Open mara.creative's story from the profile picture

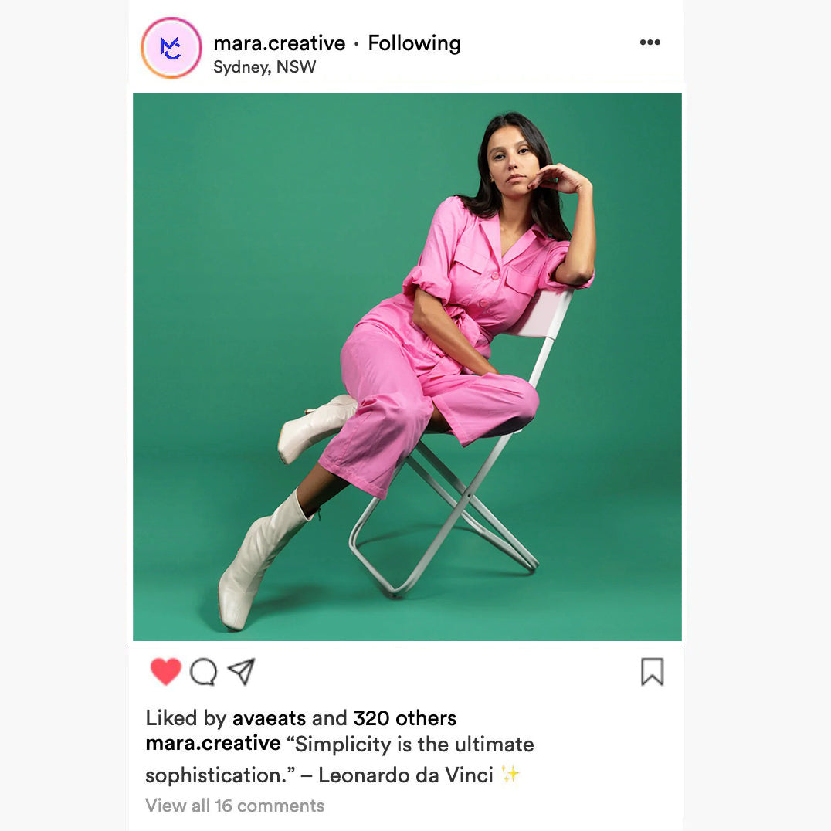coord(171,48)
